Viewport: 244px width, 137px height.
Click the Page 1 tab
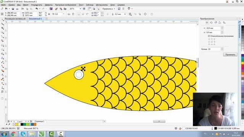pos(39,121)
